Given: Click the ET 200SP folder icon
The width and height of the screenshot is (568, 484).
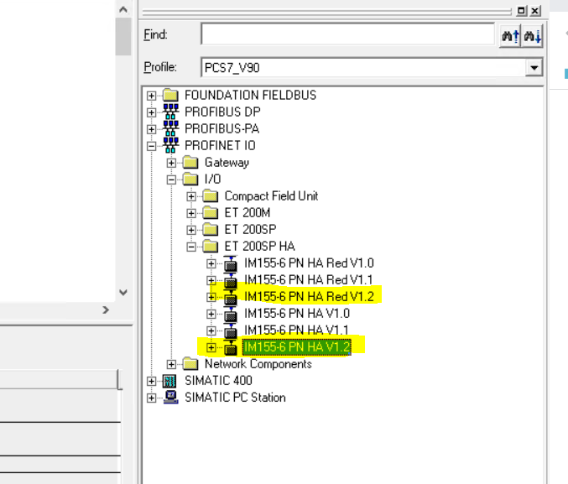Looking at the screenshot, I should click(211, 229).
